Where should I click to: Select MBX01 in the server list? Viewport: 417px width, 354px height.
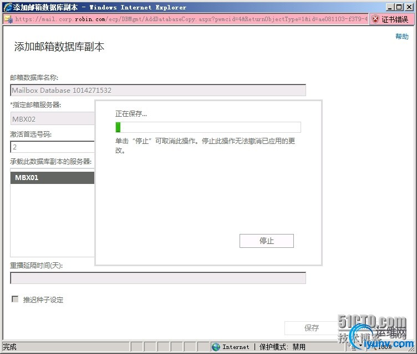pos(52,177)
